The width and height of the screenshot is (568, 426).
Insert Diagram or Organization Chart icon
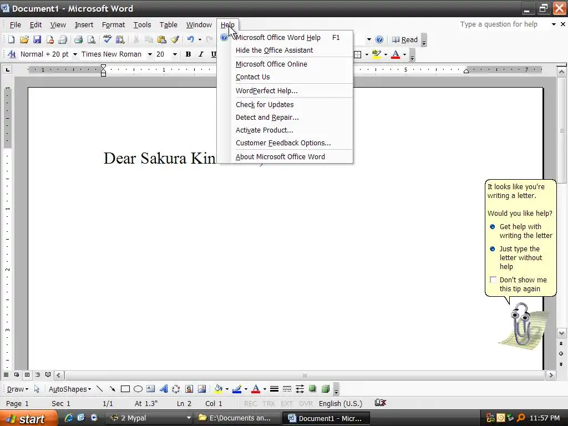pyautogui.click(x=176, y=389)
